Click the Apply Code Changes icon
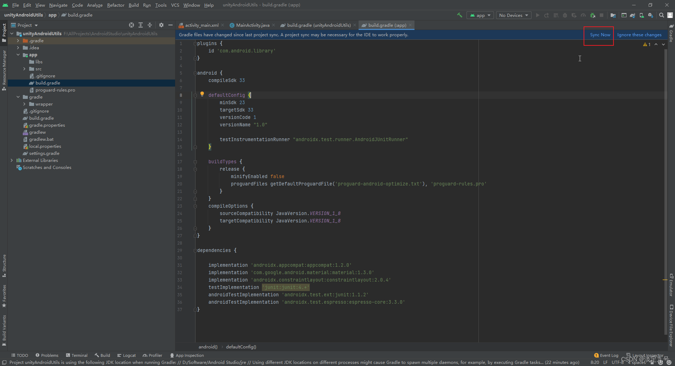Image resolution: width=675 pixels, height=366 pixels. coord(556,15)
